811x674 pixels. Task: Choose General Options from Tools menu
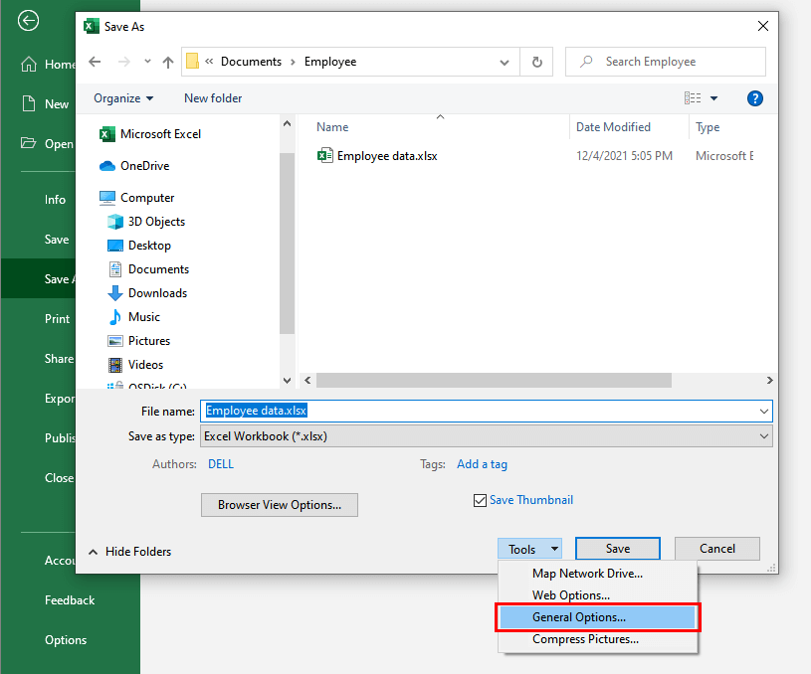coord(579,617)
